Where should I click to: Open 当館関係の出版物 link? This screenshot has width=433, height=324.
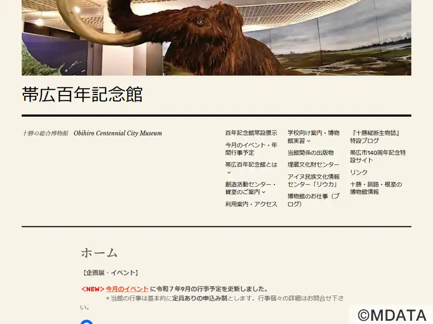pos(310,153)
